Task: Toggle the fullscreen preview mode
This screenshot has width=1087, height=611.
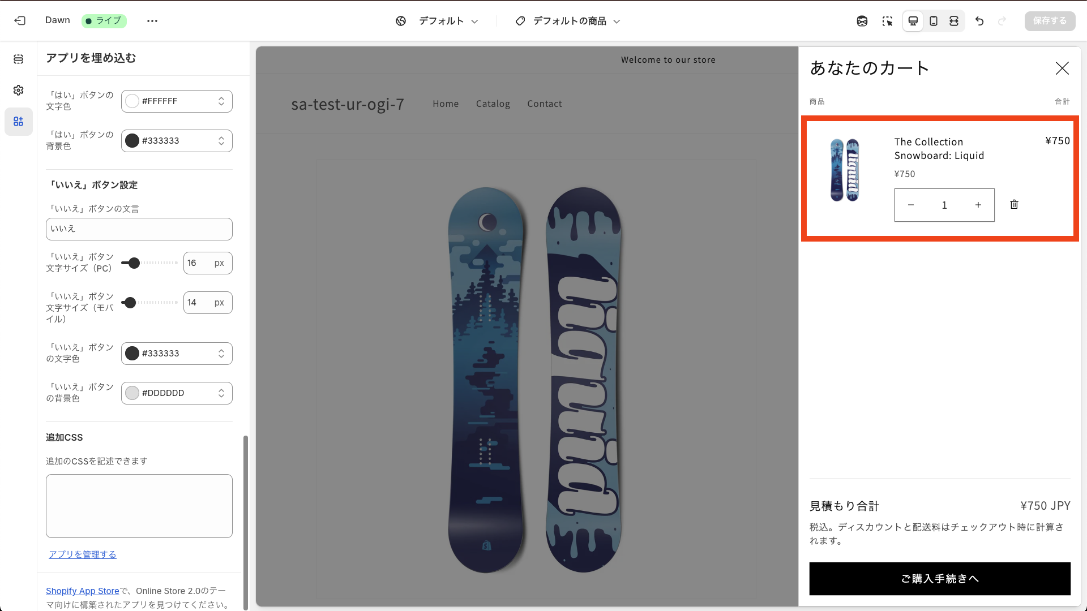Action: [x=954, y=21]
